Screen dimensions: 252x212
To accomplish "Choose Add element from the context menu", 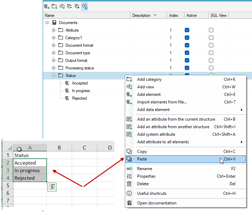I will [x=185, y=94].
